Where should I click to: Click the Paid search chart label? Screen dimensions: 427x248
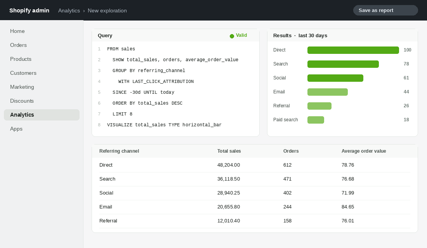[285, 120]
